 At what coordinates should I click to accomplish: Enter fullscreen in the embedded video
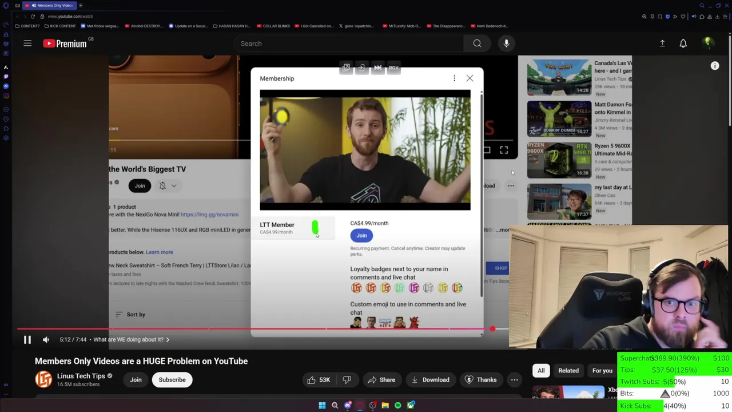click(504, 150)
